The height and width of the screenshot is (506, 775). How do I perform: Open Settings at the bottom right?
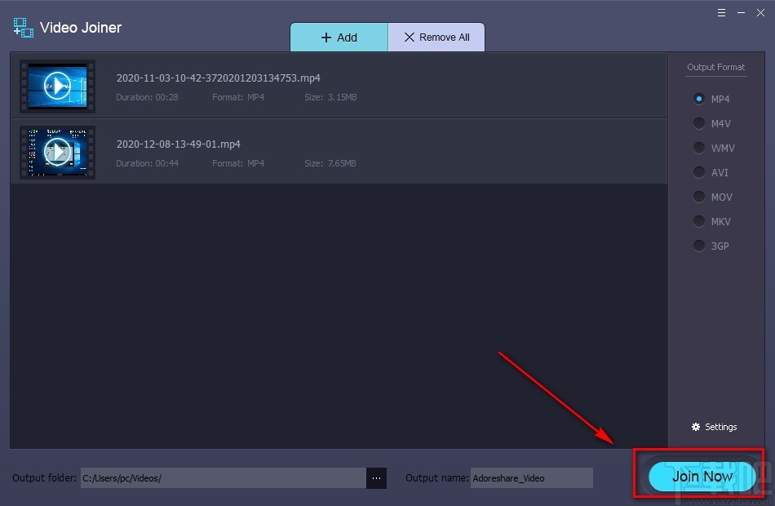[714, 426]
